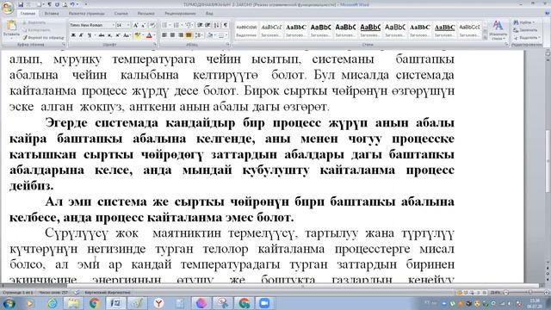Toggle underline (Ч) formatting

(x=90, y=35)
